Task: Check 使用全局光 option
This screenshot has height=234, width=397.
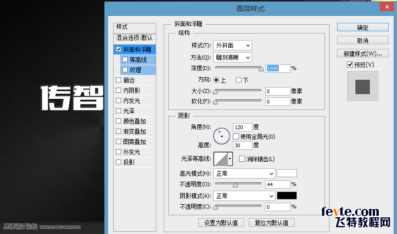Action: (236, 137)
